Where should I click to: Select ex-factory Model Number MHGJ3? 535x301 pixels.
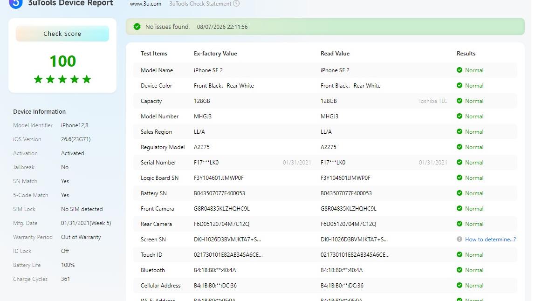pyautogui.click(x=203, y=116)
